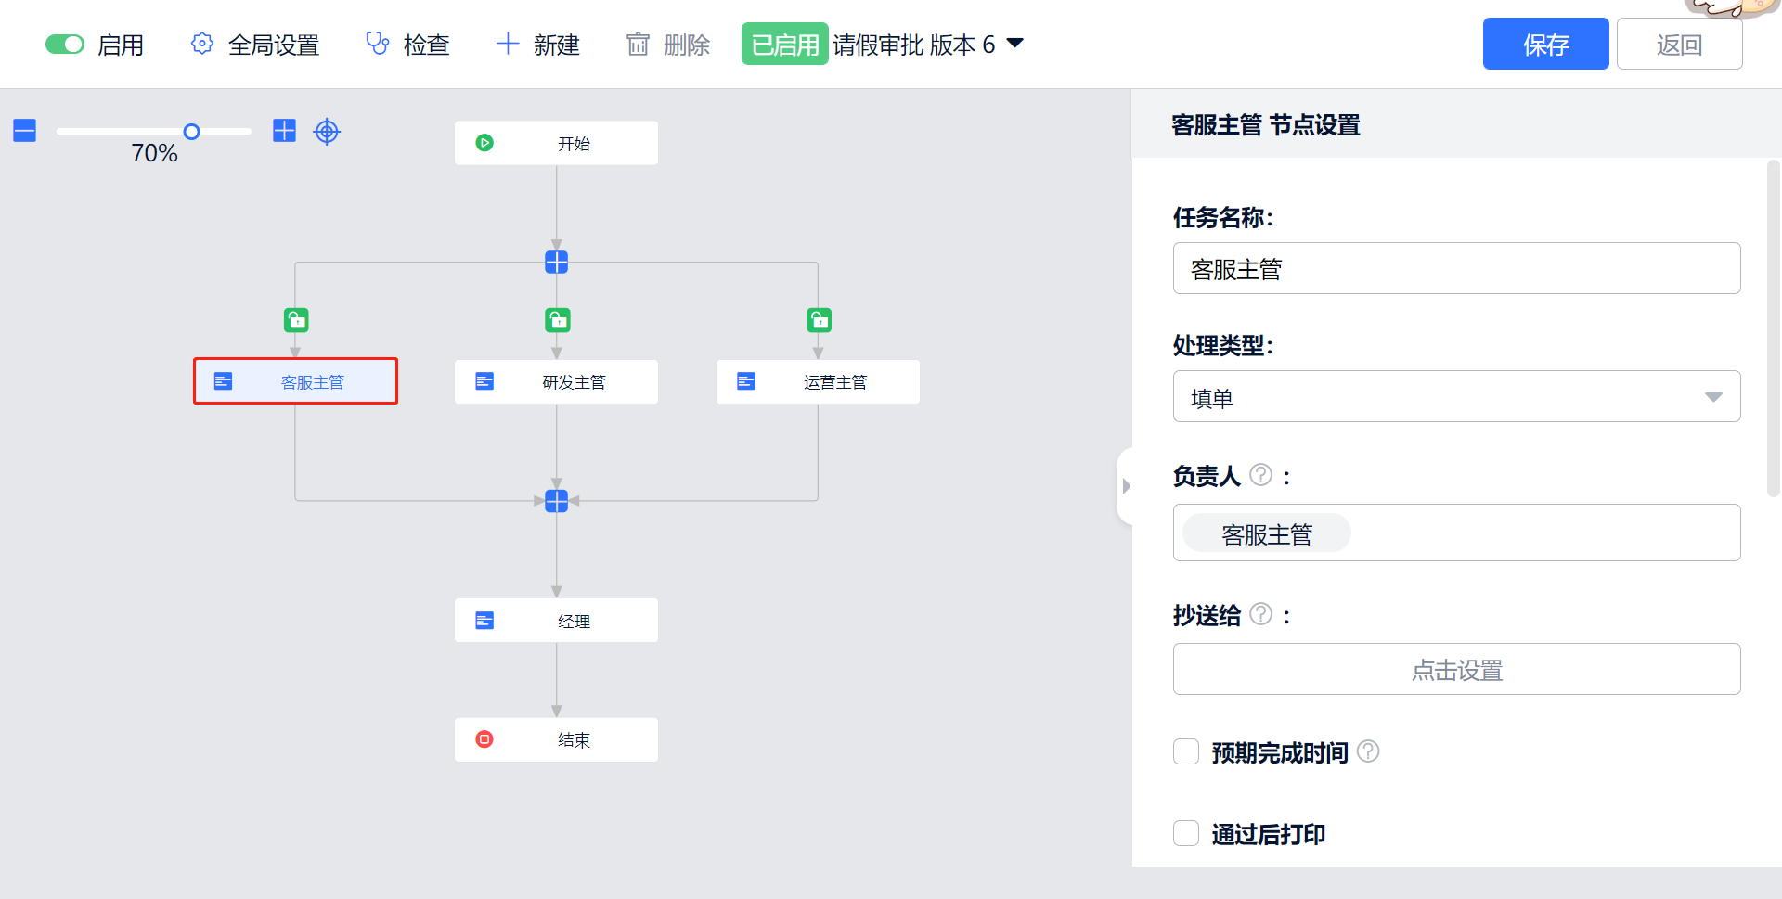Click the 返回 button
This screenshot has width=1782, height=899.
click(1679, 45)
